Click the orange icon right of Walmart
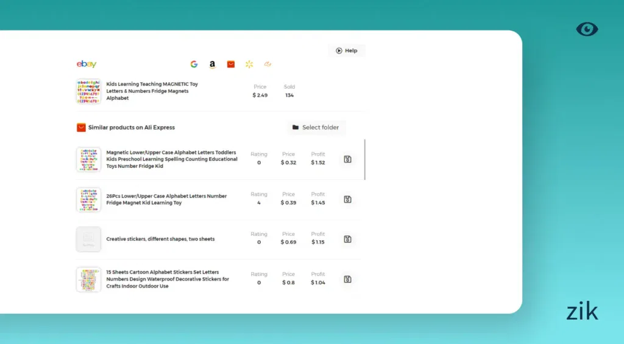Image resolution: width=624 pixels, height=344 pixels. click(x=268, y=64)
